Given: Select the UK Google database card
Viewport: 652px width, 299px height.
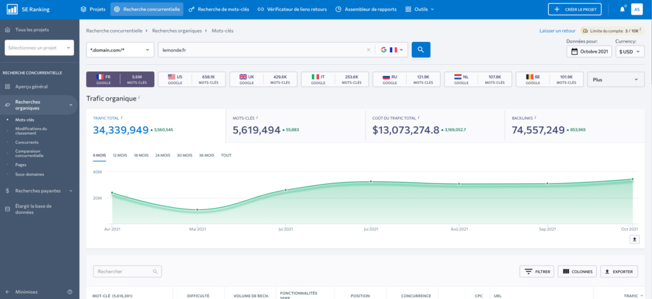Looking at the screenshot, I should click(262, 80).
